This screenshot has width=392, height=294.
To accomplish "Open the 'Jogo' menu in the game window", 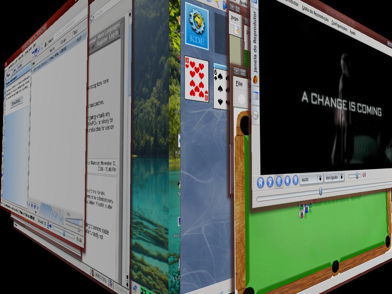I will click(x=235, y=18).
